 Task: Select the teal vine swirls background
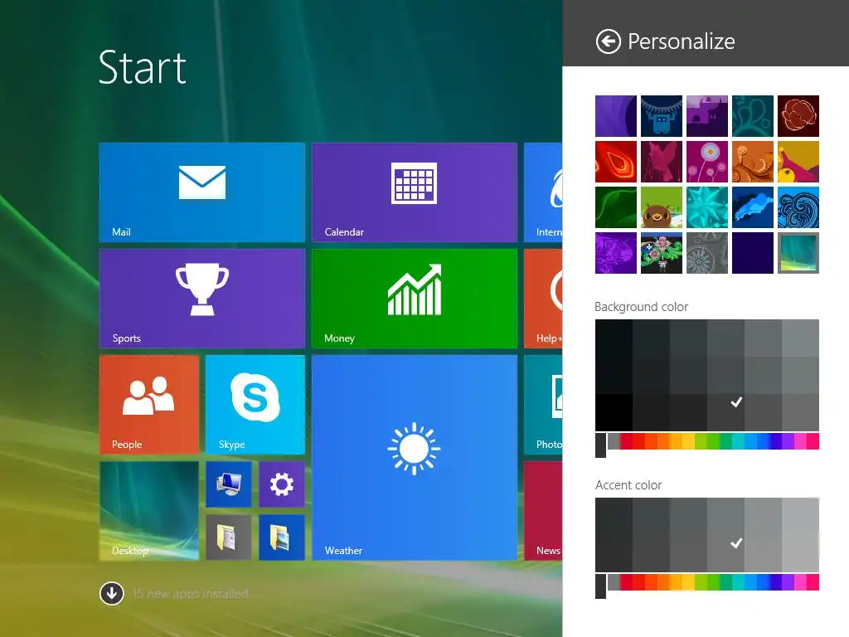[753, 116]
